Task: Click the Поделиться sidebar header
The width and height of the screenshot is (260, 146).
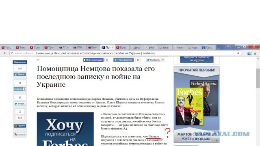Action: click(20, 62)
